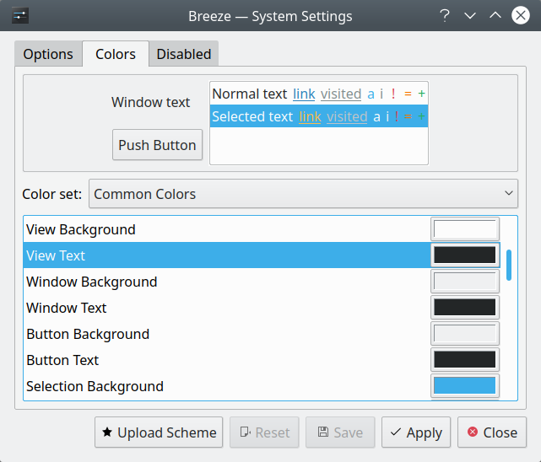Click the link in Normal text preview
541x462 pixels.
click(x=304, y=94)
